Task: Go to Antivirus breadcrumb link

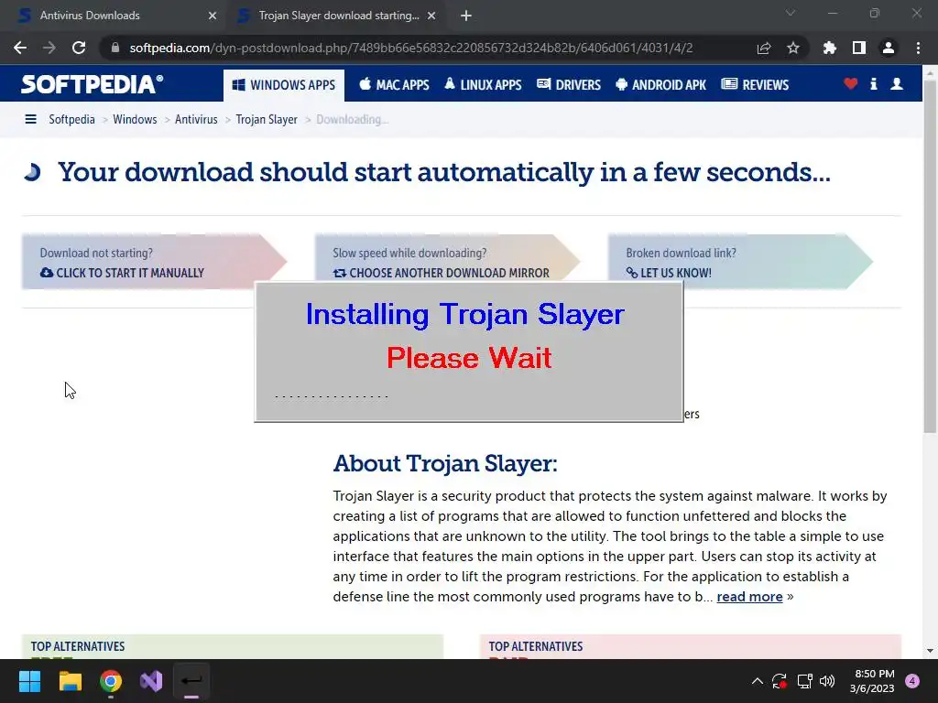Action: click(196, 120)
